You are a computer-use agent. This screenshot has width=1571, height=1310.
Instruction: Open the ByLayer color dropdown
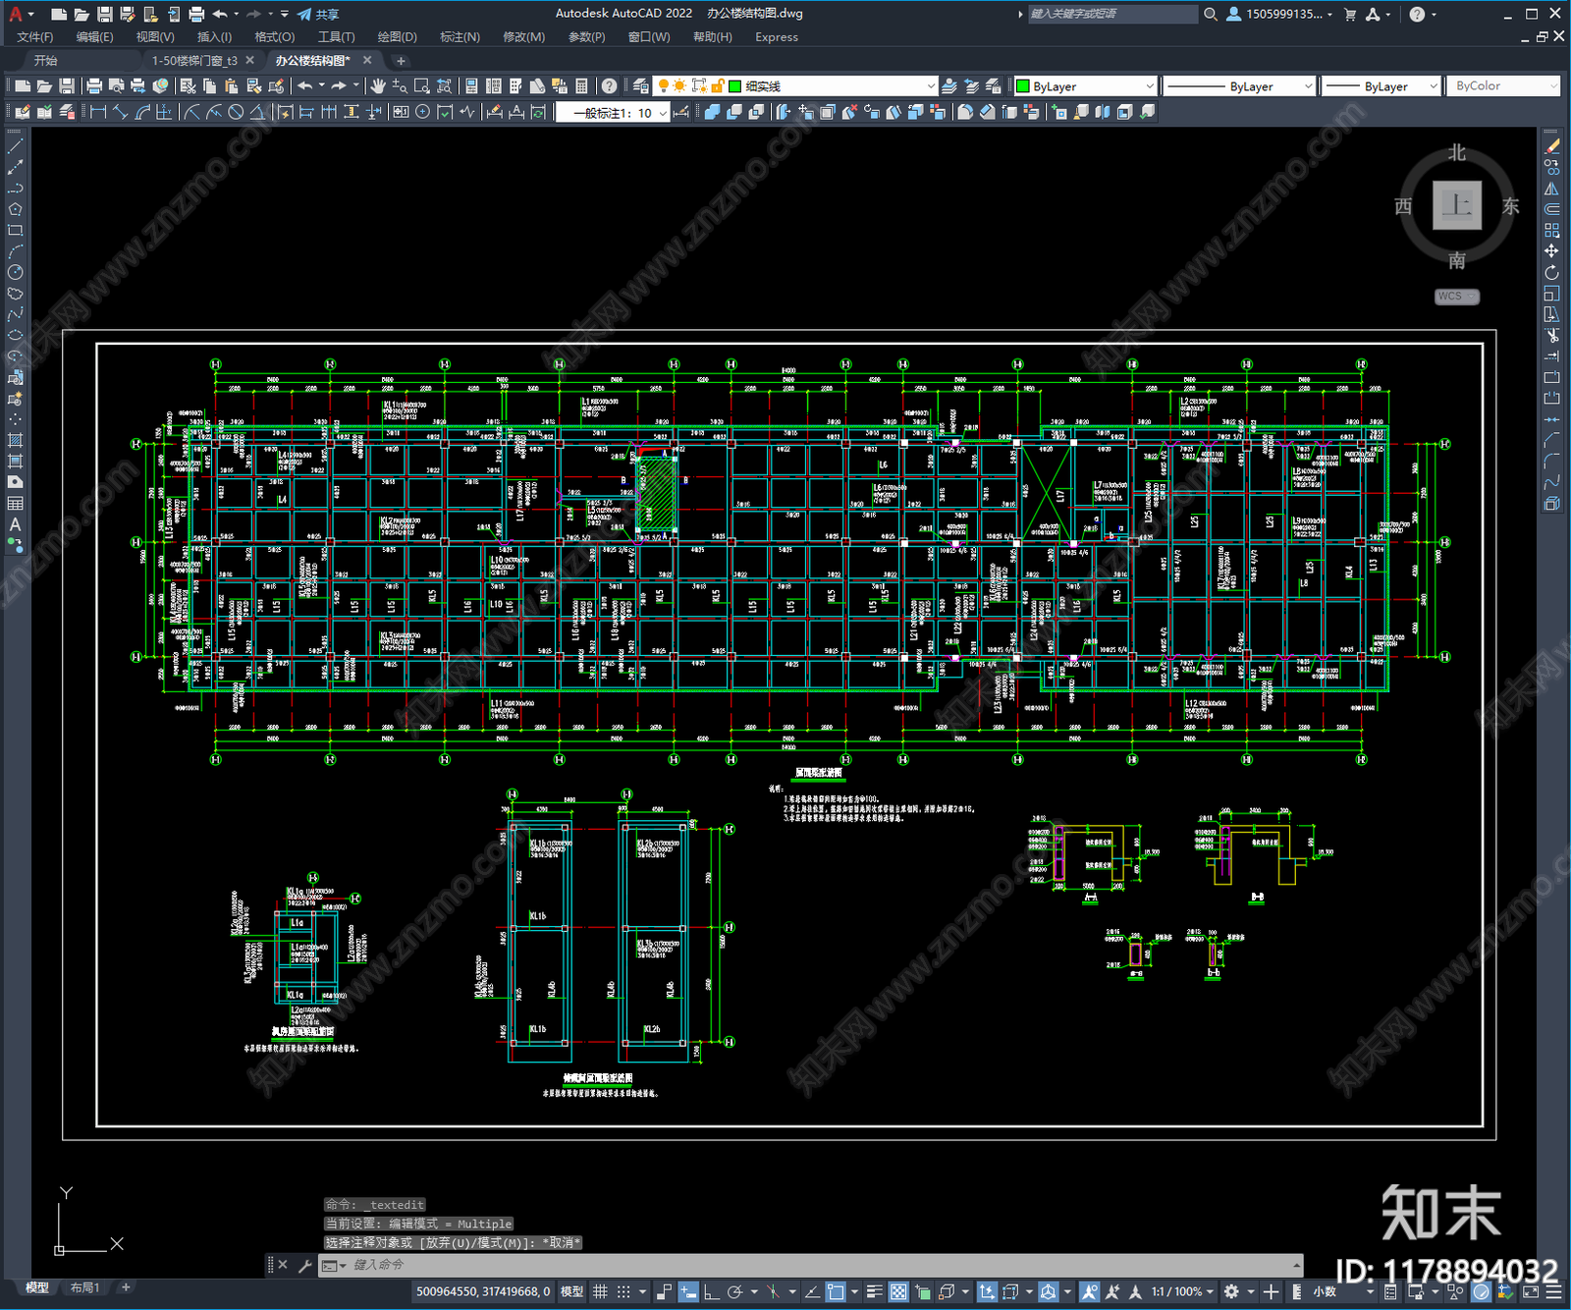click(1085, 86)
